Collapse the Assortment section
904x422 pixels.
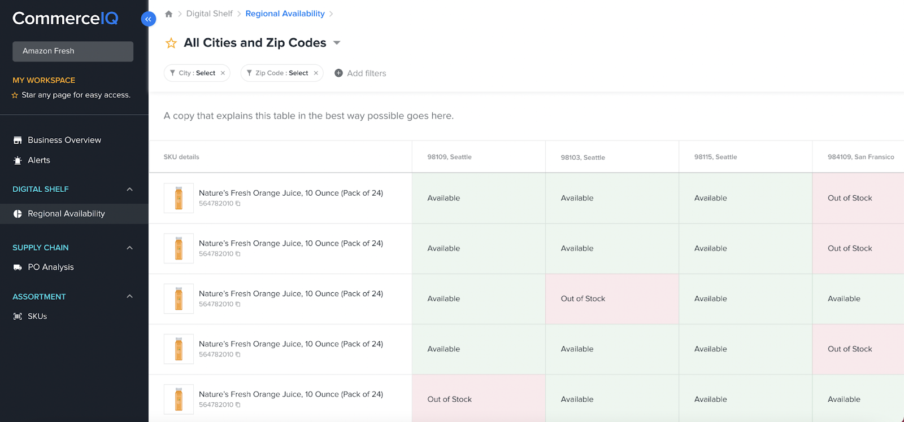(x=129, y=297)
